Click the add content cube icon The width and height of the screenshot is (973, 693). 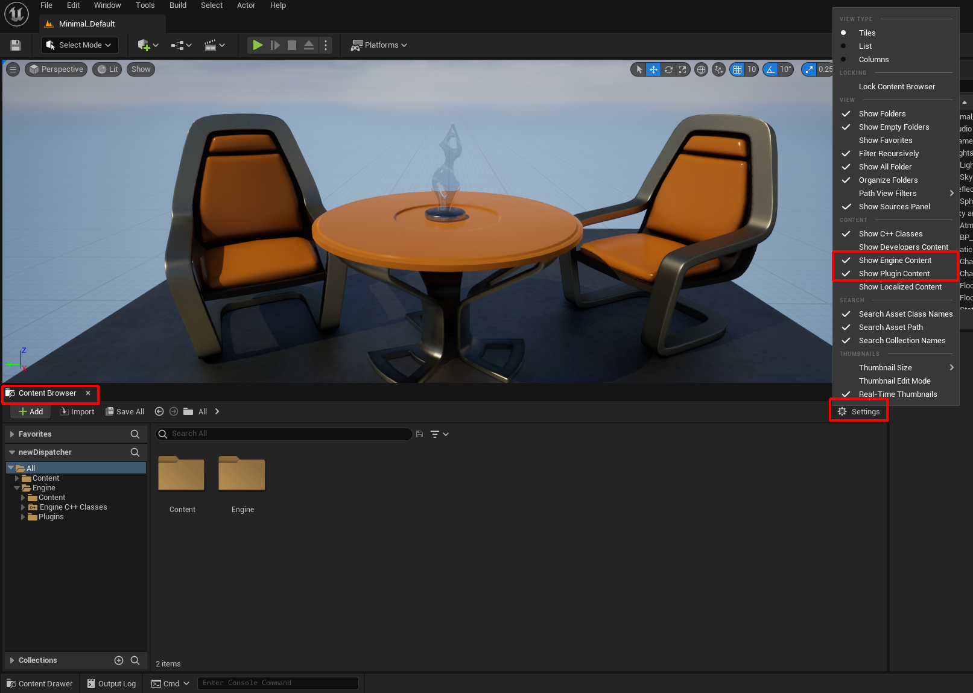pos(144,45)
